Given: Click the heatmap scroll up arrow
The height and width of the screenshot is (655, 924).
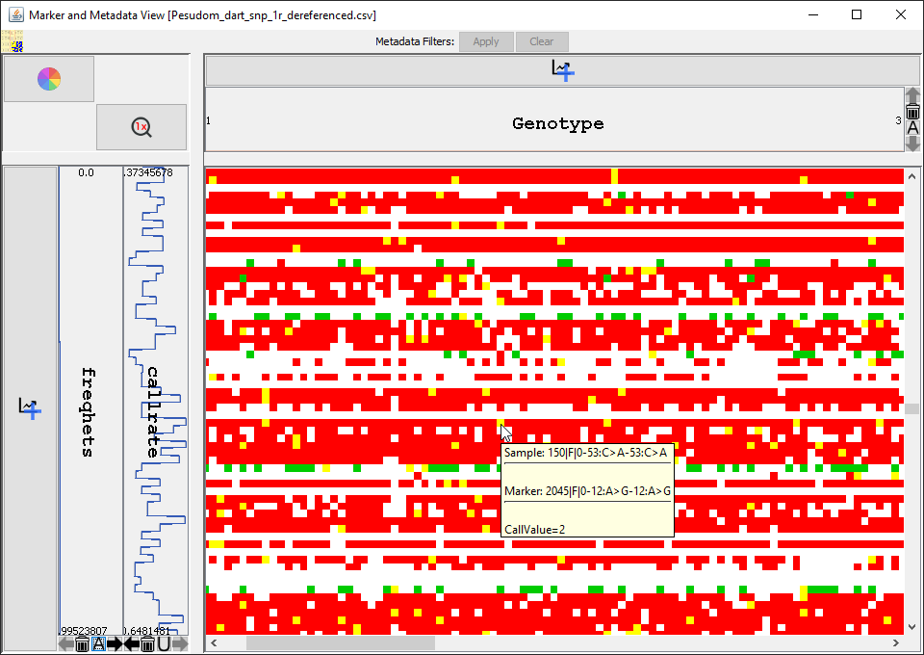Looking at the screenshot, I should pyautogui.click(x=911, y=176).
